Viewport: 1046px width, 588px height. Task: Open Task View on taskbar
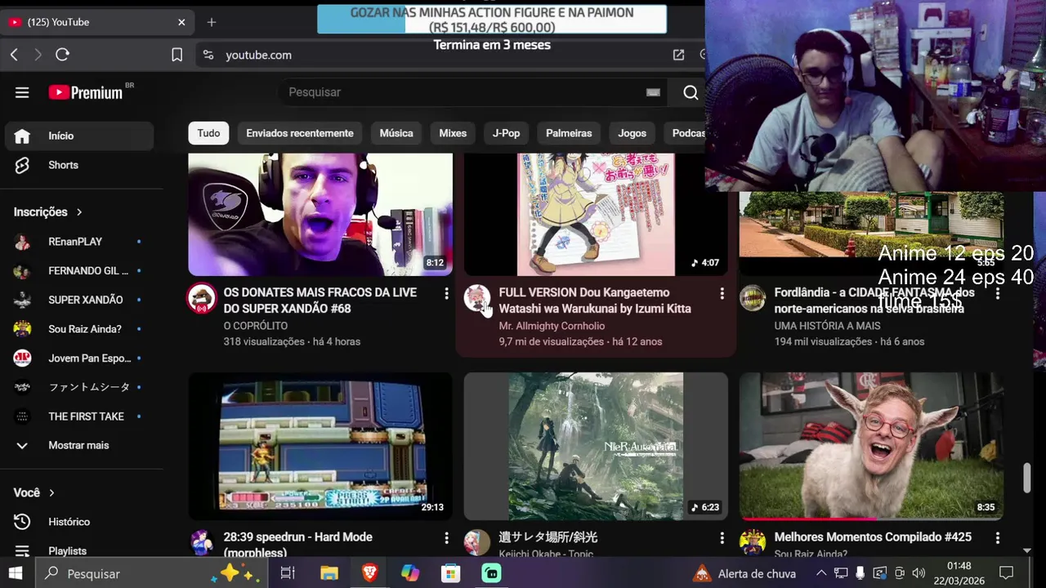288,573
